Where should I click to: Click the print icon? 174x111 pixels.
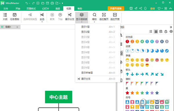click(x=52, y=3)
